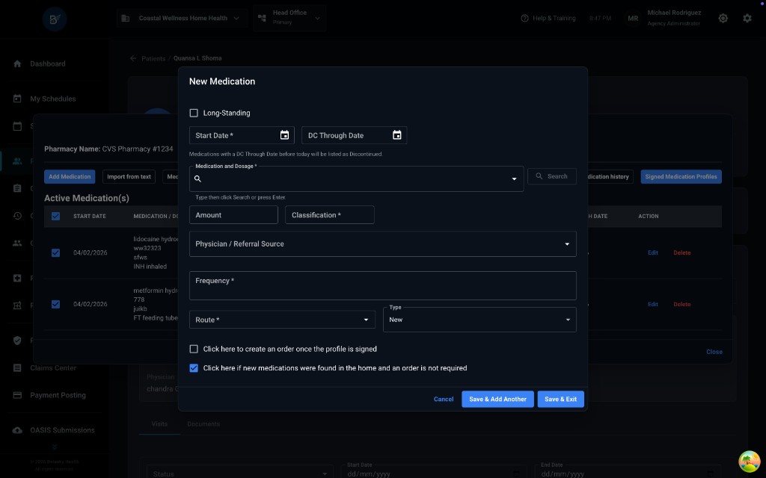The image size is (766, 478).
Task: Check create an order once profile signed
Action: [x=194, y=349]
